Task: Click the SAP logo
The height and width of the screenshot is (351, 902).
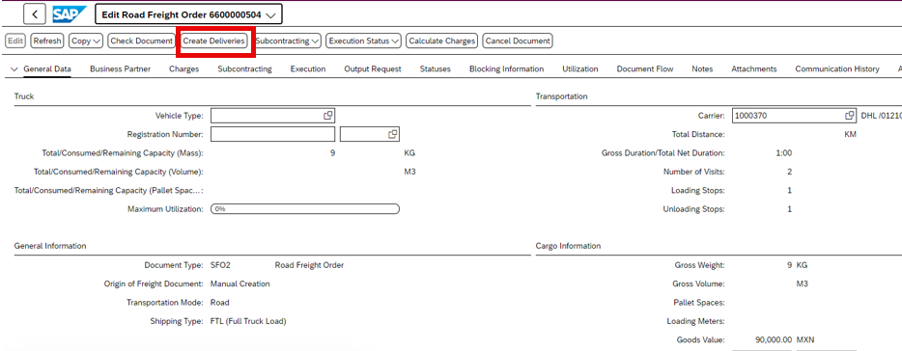Action: pyautogui.click(x=69, y=14)
